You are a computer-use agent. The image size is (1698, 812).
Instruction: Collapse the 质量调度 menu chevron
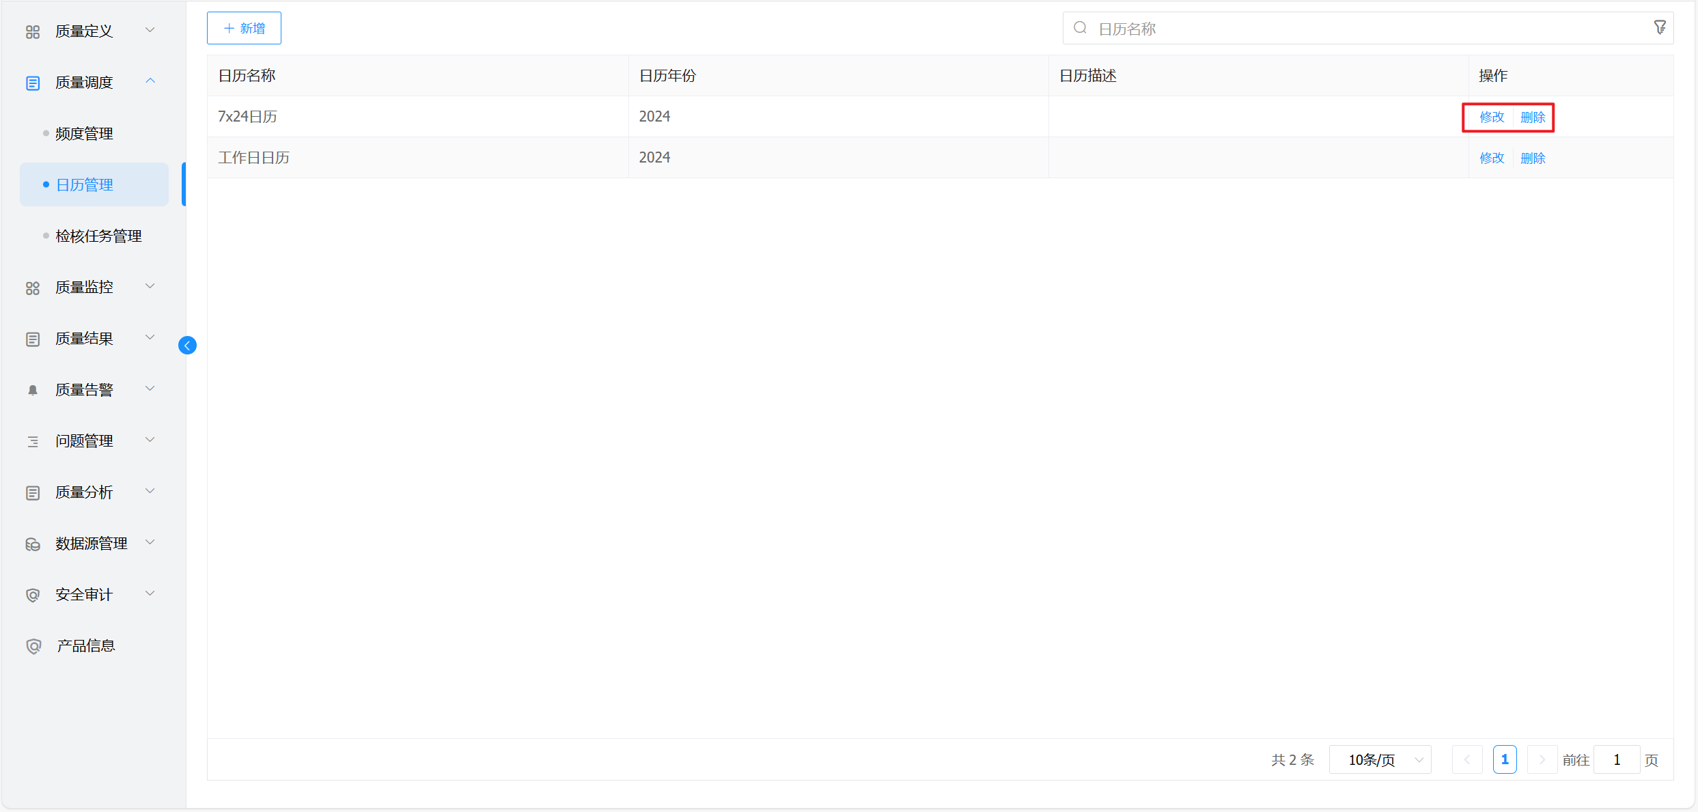click(150, 81)
